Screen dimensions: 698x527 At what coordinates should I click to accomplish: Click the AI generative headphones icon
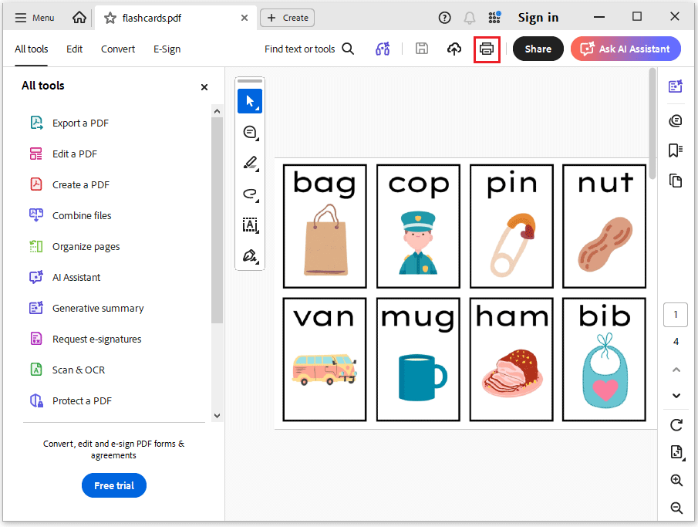[x=383, y=49]
